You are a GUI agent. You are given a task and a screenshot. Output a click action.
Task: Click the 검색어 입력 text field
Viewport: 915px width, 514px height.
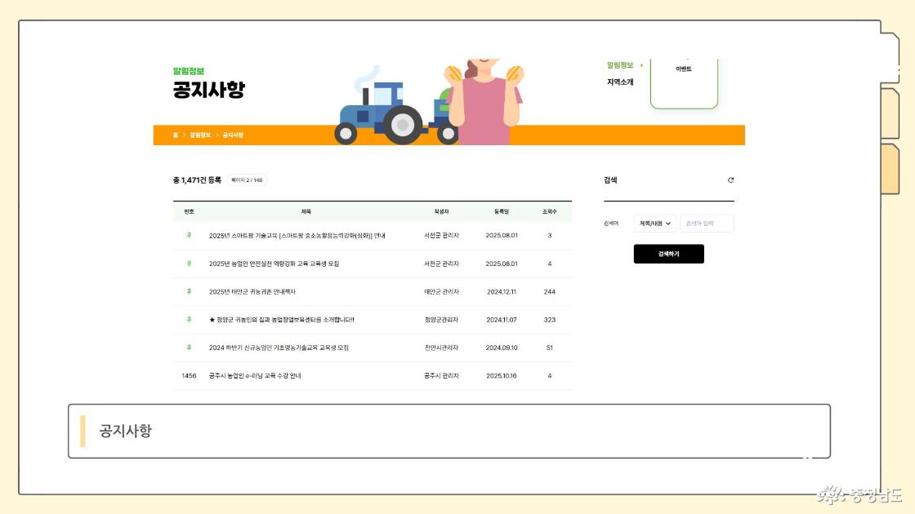click(x=707, y=223)
